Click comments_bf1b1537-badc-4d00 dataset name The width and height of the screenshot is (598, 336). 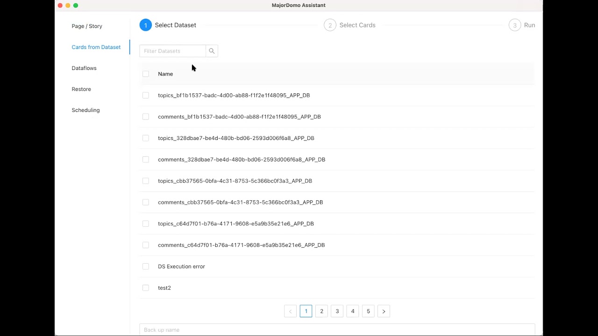click(239, 117)
